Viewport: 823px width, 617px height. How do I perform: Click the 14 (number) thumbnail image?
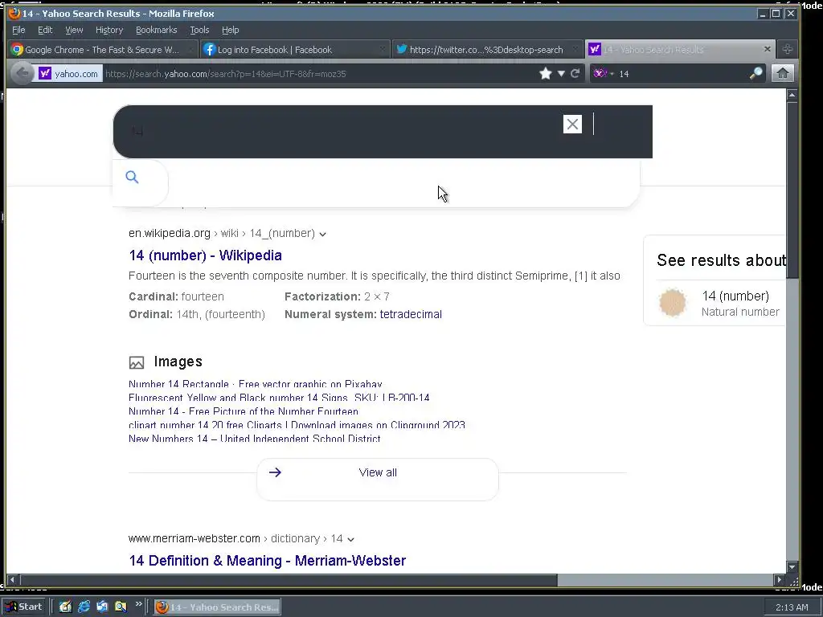[x=673, y=303]
